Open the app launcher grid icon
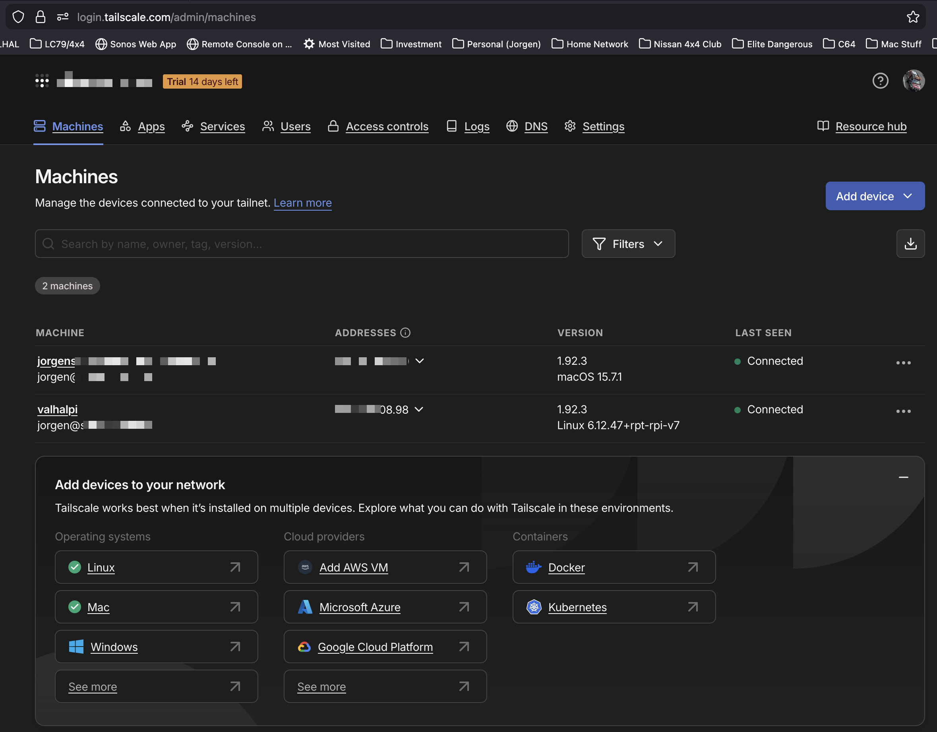This screenshot has width=937, height=732. click(42, 81)
